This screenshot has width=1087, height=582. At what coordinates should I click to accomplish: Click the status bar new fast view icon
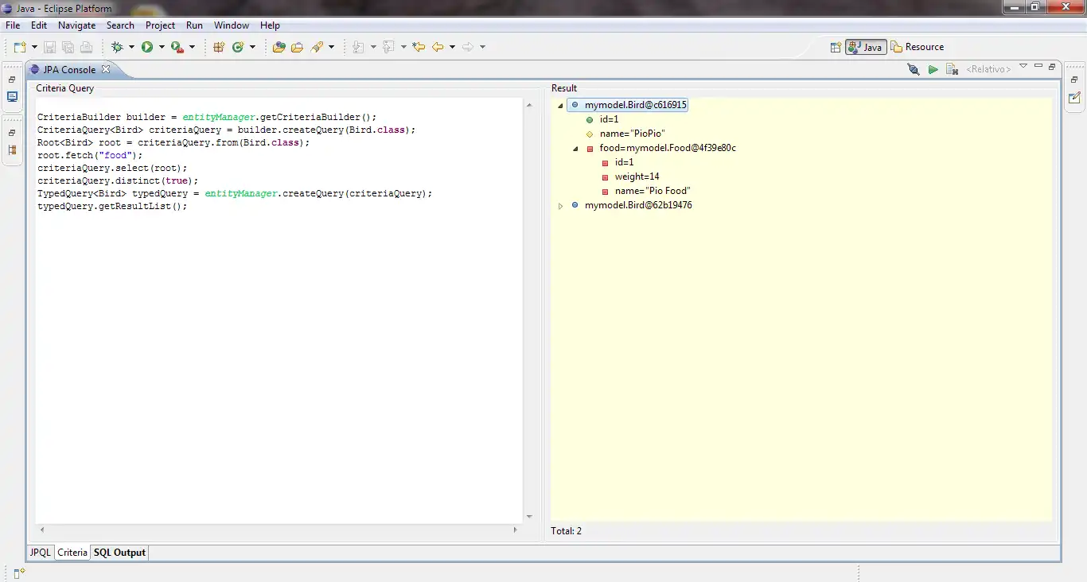point(19,572)
